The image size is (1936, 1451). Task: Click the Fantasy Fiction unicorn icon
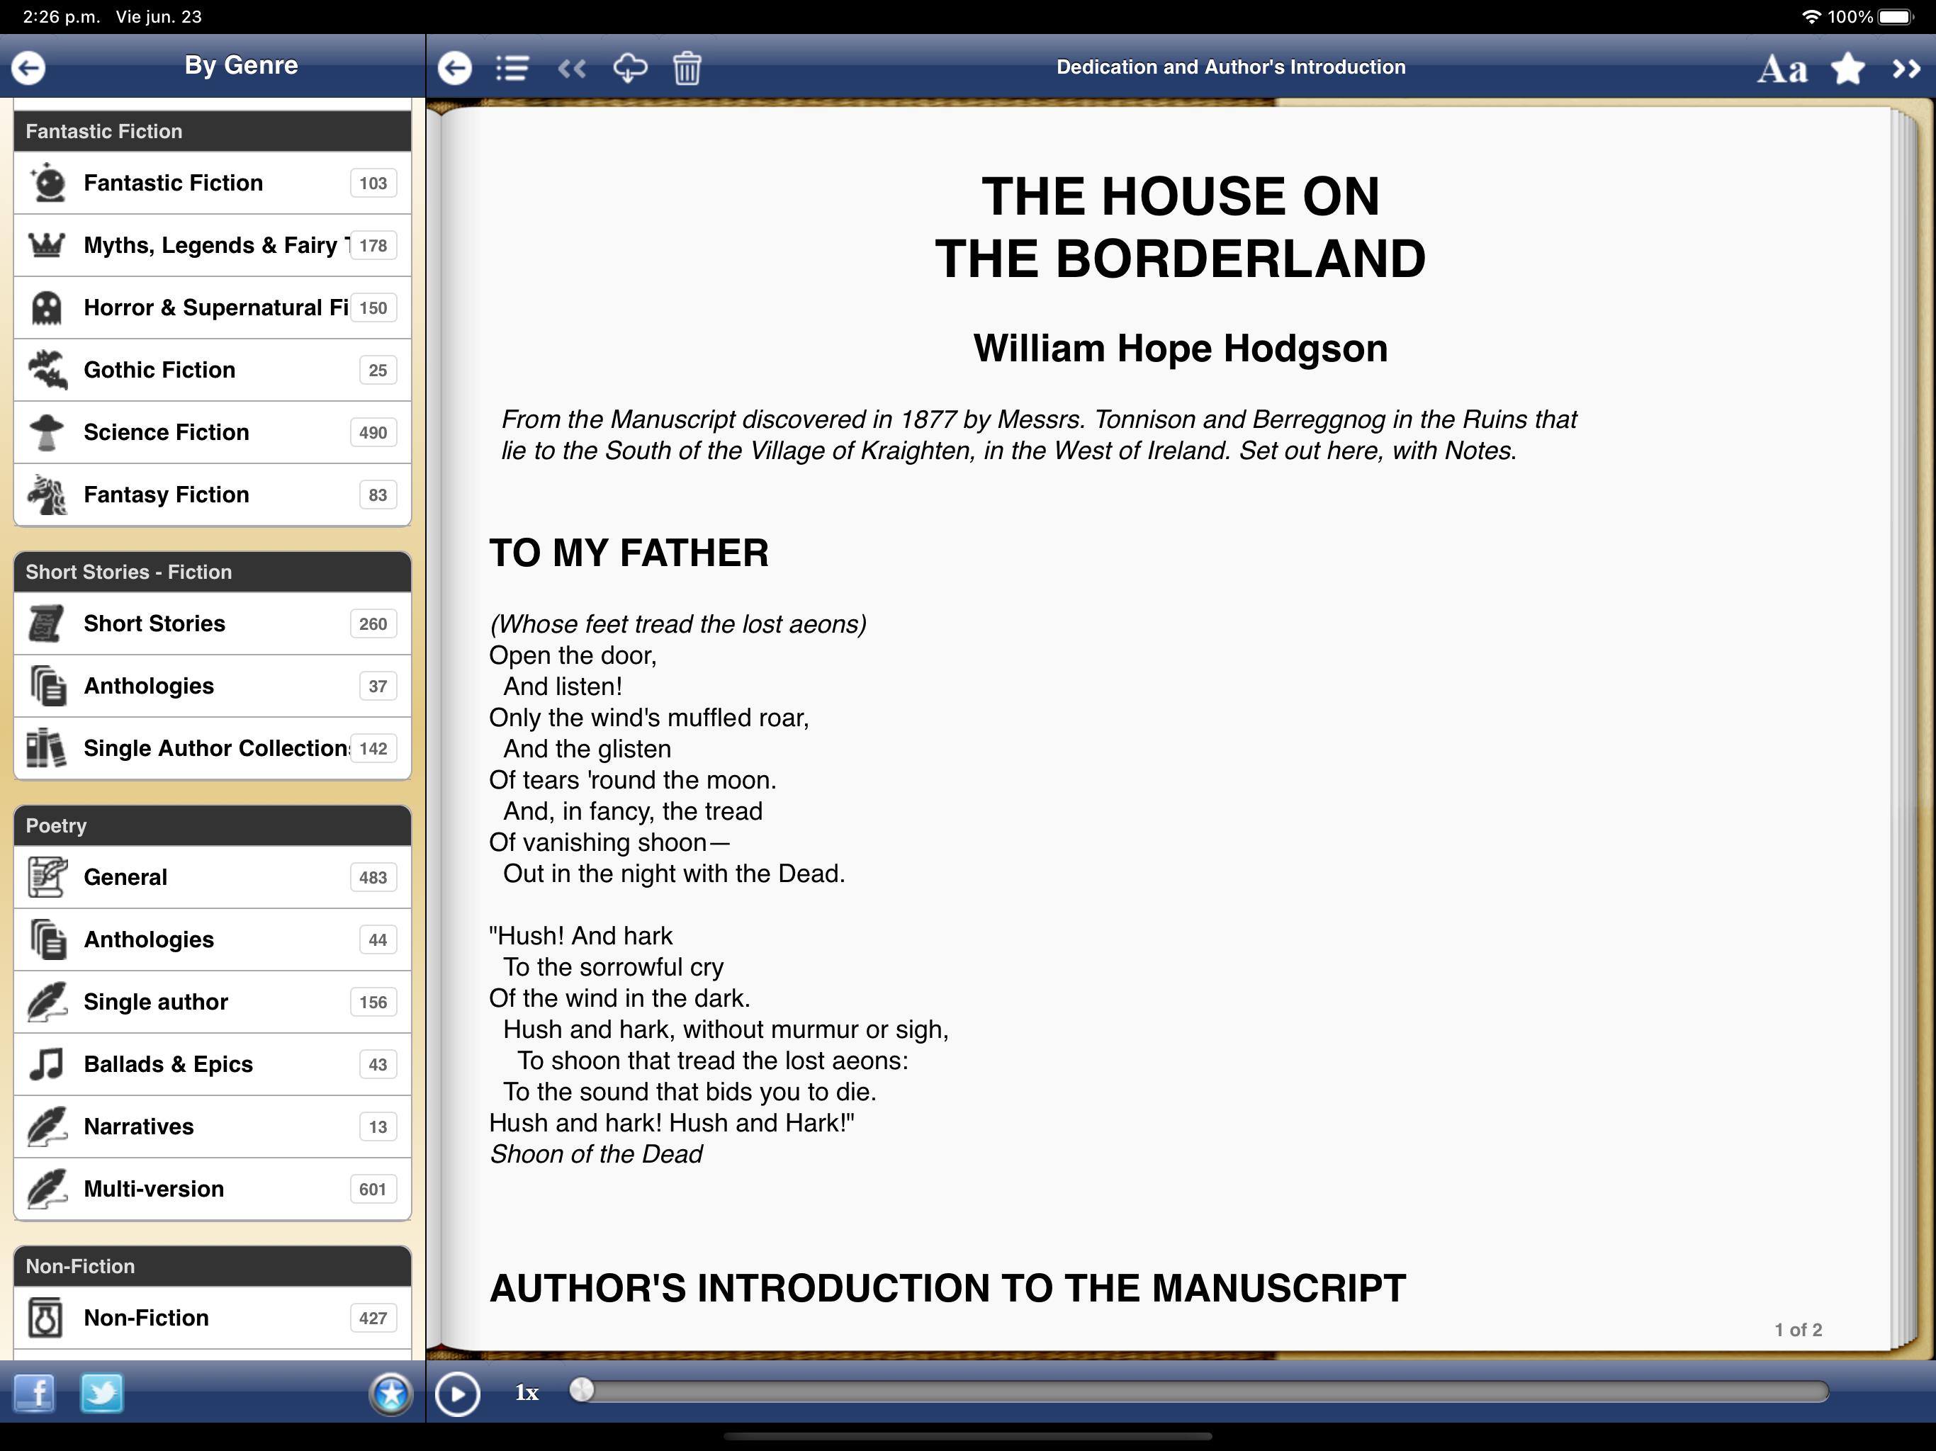coord(47,495)
